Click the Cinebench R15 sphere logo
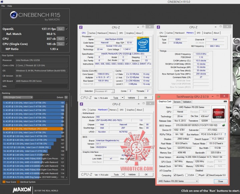Screen dimensions: 240x194 coord(14,15)
